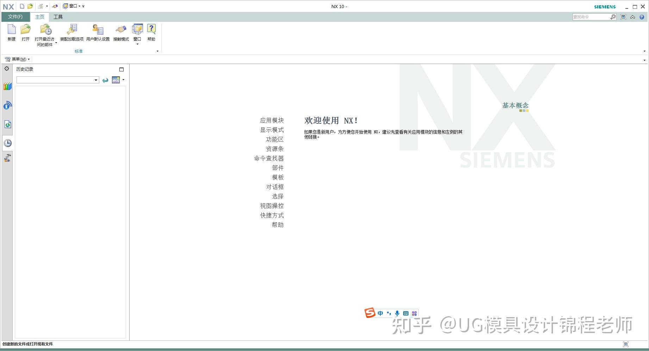Click the blue return arrow in history panel
Viewport: 649px width, 351px height.
click(x=105, y=80)
